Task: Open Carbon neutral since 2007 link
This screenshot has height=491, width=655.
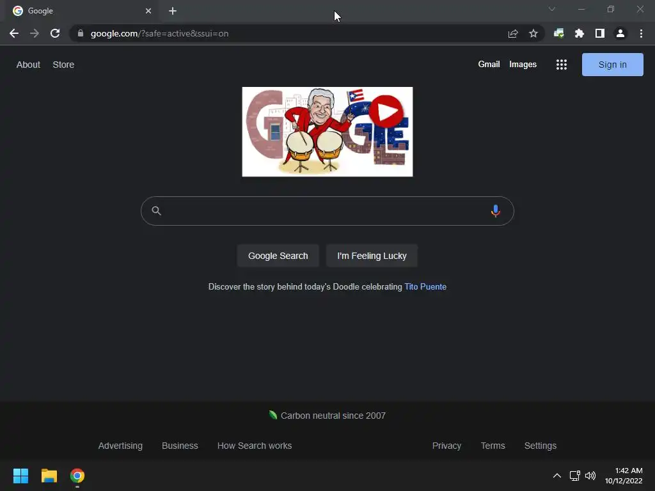Action: click(x=327, y=416)
